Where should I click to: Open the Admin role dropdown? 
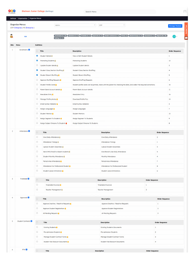(x=75, y=25)
